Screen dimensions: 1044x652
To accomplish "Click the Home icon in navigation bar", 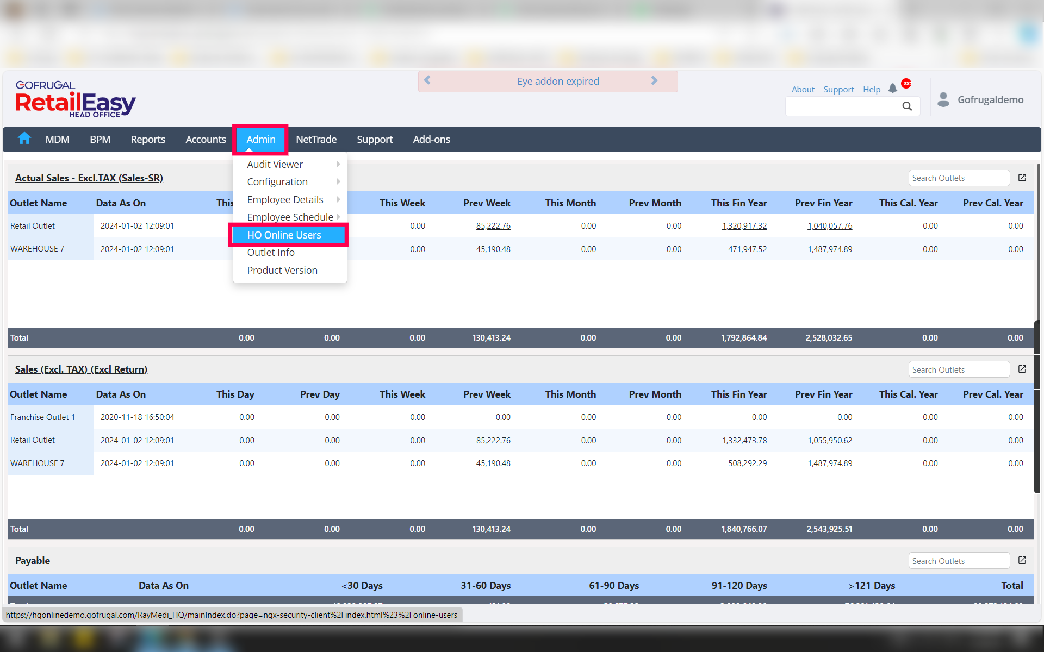I will [24, 139].
